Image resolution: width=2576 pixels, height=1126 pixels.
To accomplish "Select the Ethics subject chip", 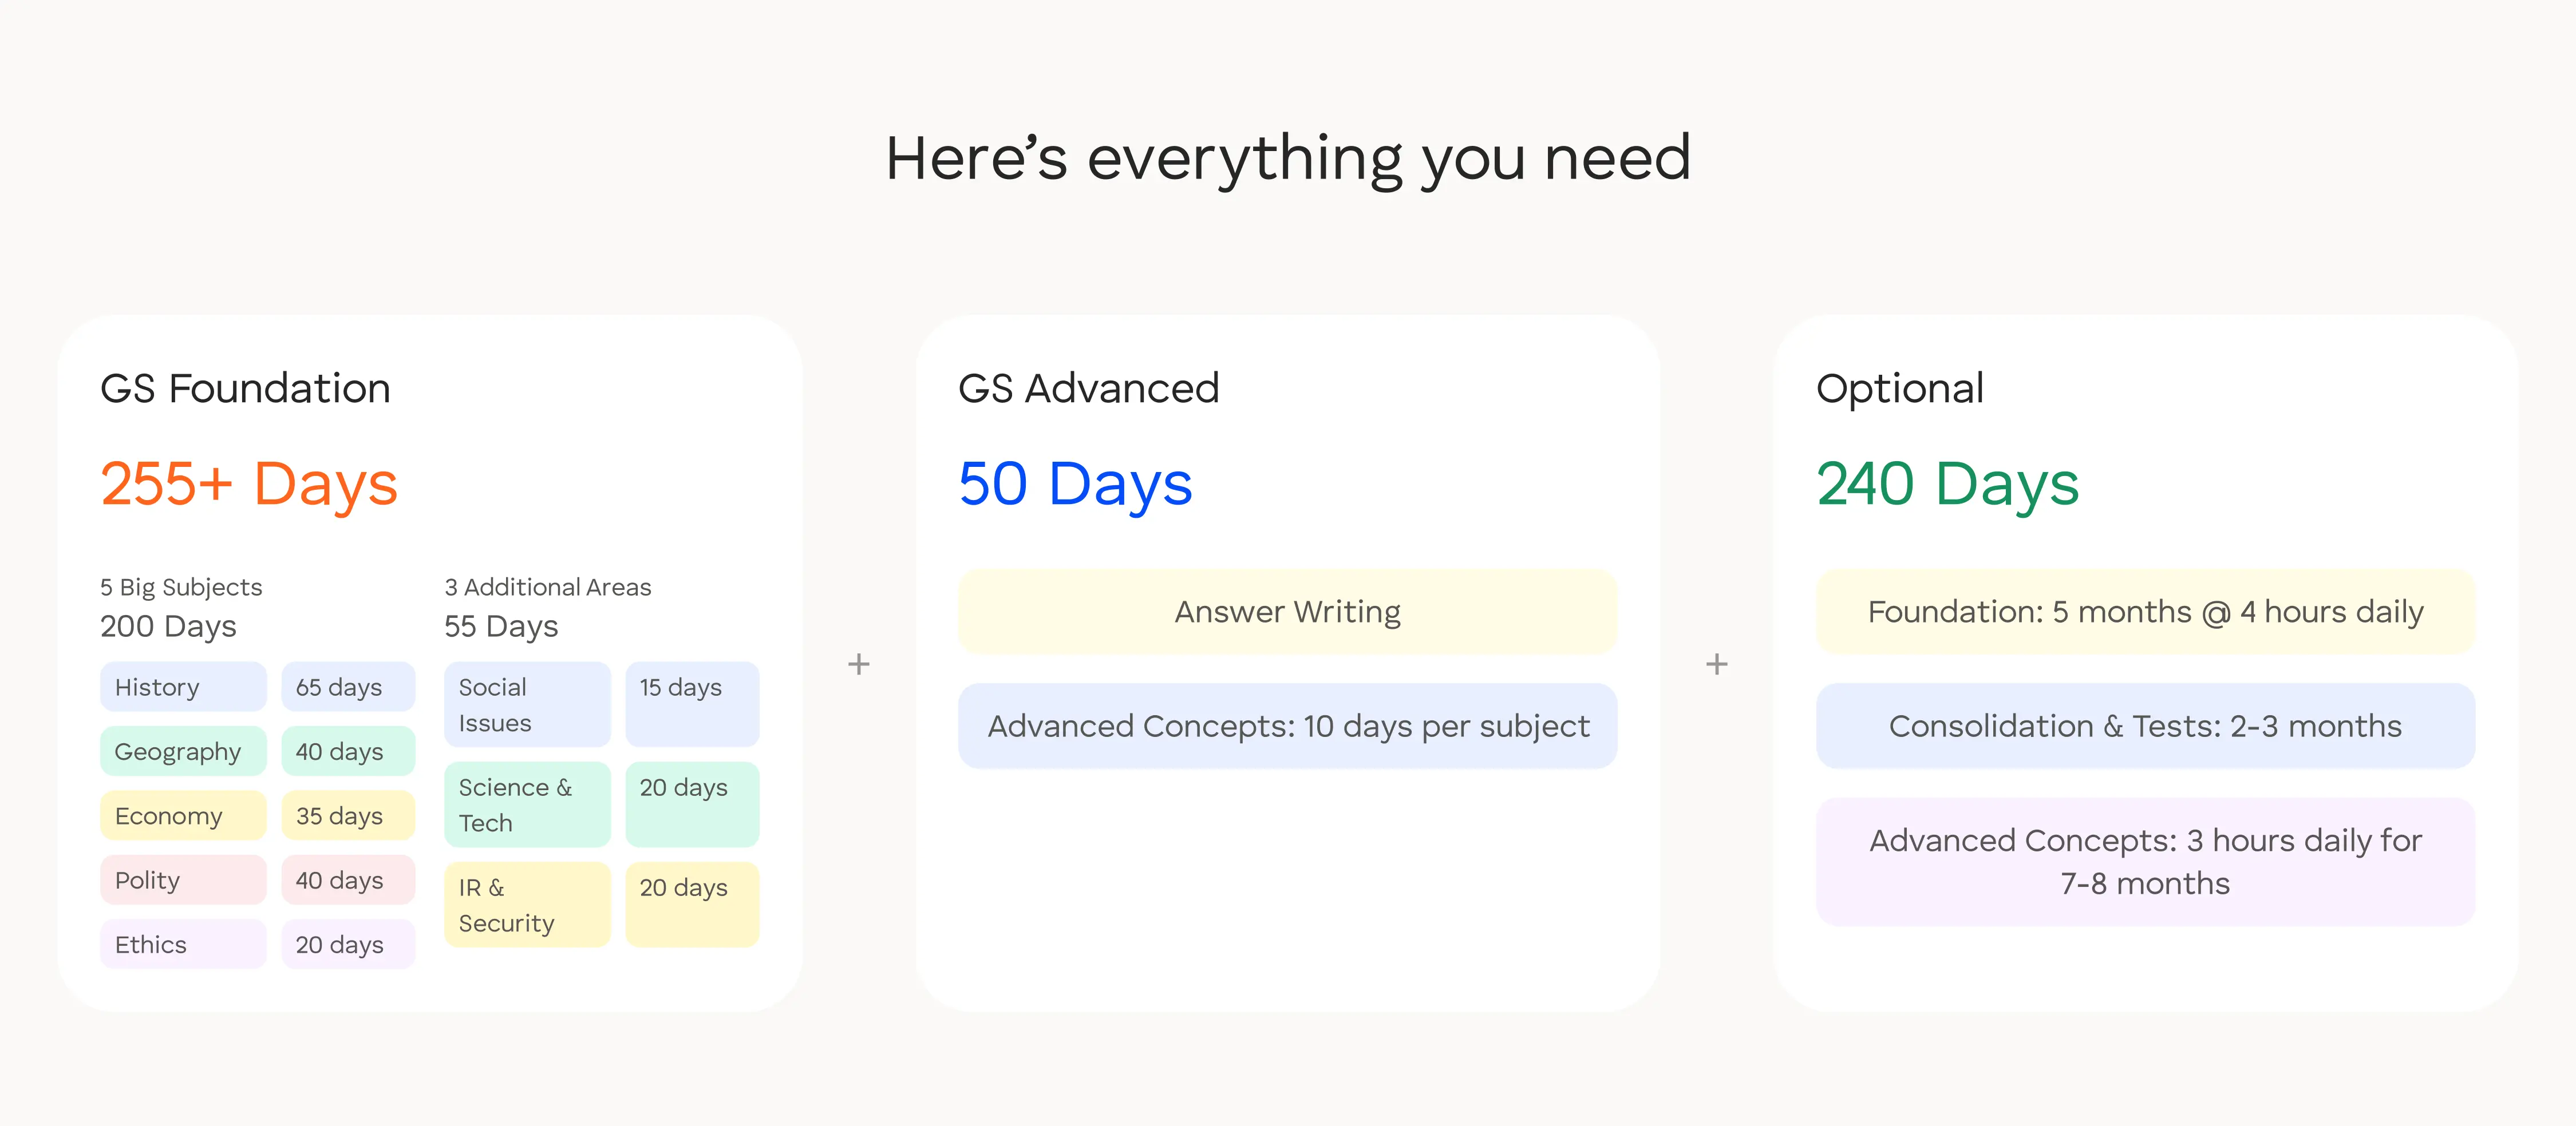I will (183, 944).
